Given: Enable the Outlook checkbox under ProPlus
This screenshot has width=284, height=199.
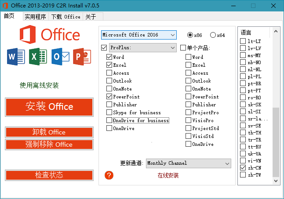Looking at the screenshot, I should click(x=109, y=81).
